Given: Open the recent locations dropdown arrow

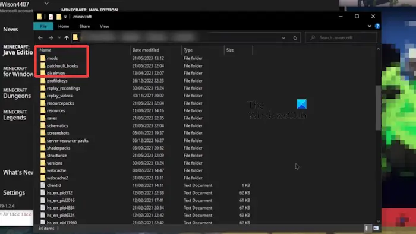Looking at the screenshot, I should click(59, 37).
